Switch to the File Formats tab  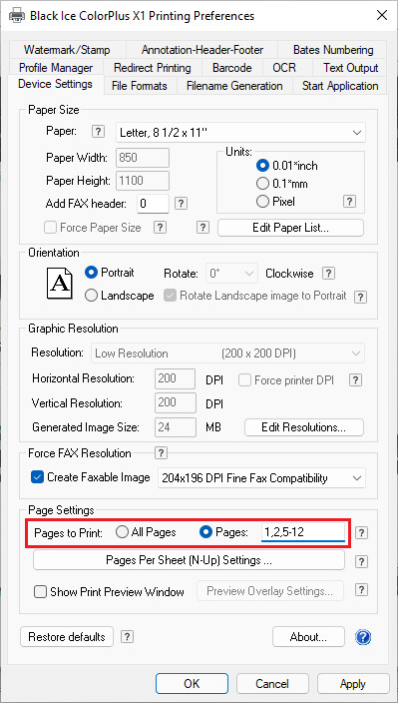coord(140,86)
